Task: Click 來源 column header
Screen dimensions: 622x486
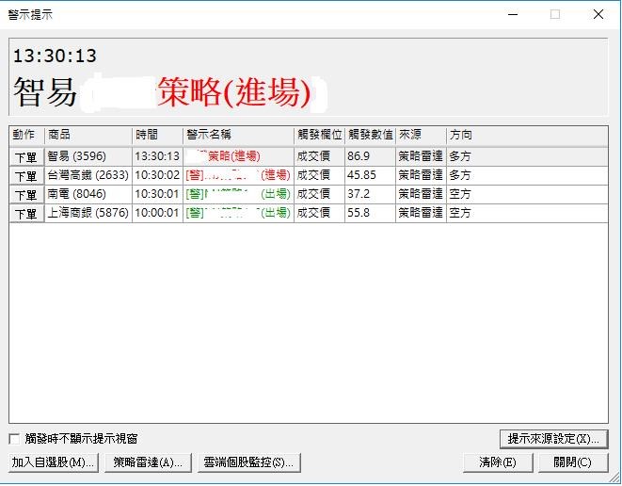Action: (x=419, y=135)
